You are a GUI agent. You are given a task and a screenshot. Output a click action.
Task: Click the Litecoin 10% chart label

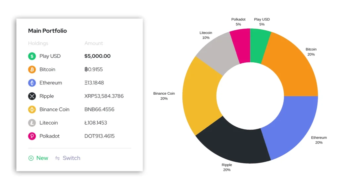coord(206,35)
